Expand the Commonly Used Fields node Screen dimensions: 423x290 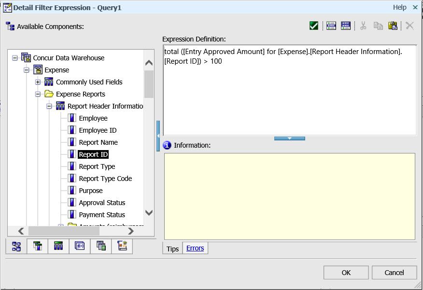pyautogui.click(x=38, y=82)
